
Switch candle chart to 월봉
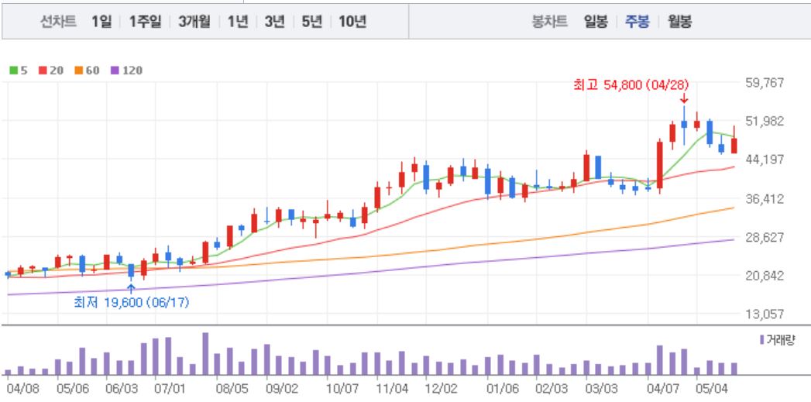[679, 21]
